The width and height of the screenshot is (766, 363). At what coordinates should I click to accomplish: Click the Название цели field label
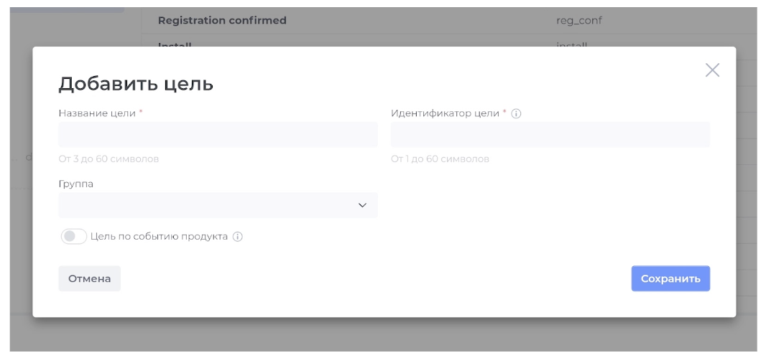point(97,113)
